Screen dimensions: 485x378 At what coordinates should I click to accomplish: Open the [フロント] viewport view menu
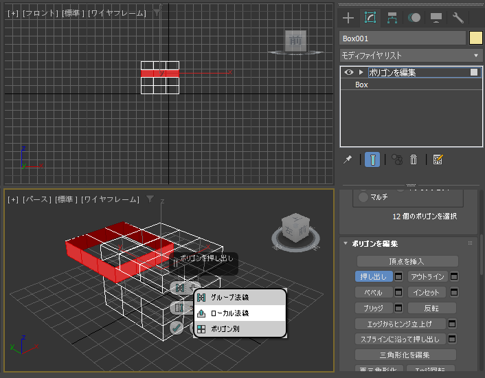point(41,13)
